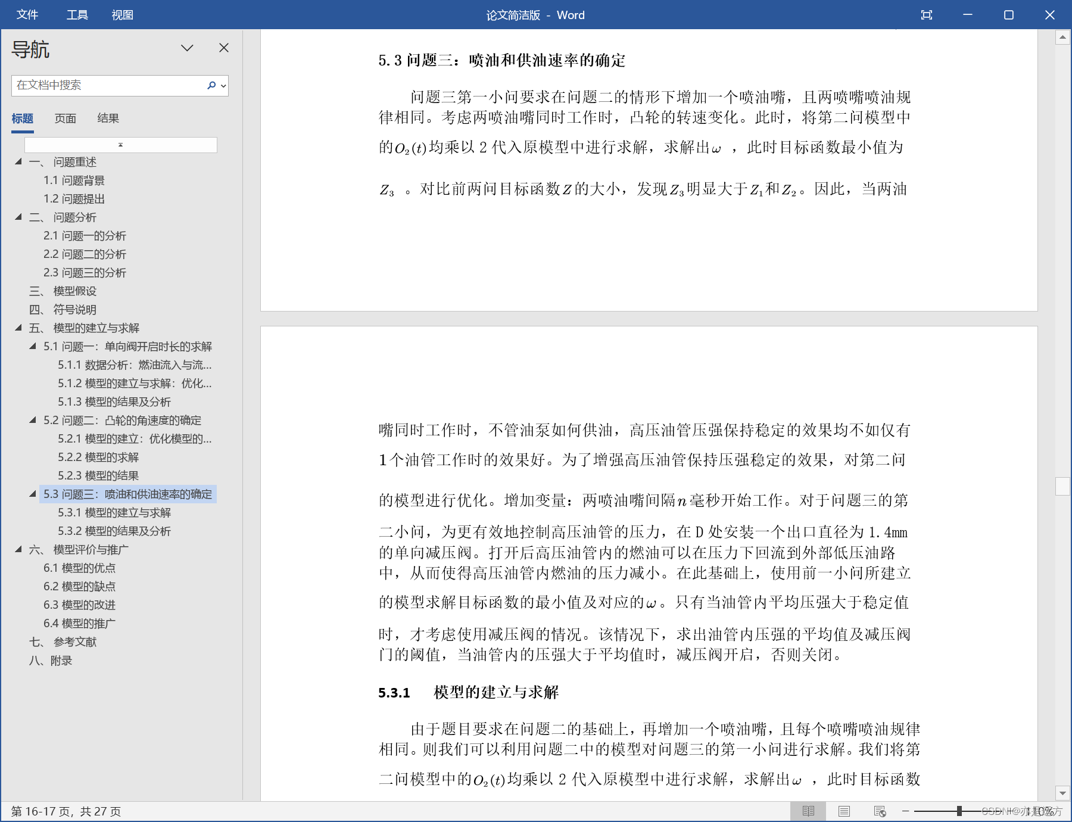Click the zoom slider handle
The image size is (1072, 822).
coord(959,811)
